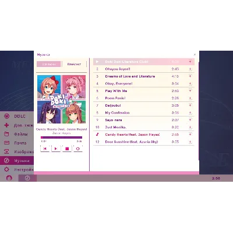Click the taskbar clock
This screenshot has width=233, height=233.
pyautogui.click(x=216, y=178)
